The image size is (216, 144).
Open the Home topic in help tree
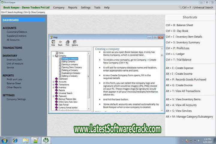(x=61, y=53)
